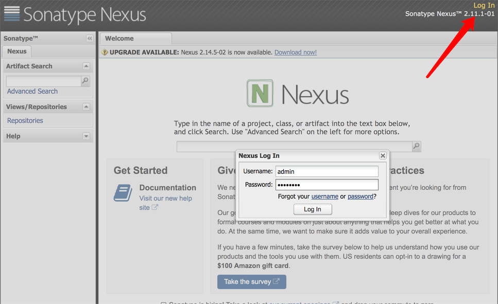Image resolution: width=498 pixels, height=304 pixels.
Task: Click the UPGRADE AVAILABLE text
Action: click(x=144, y=52)
